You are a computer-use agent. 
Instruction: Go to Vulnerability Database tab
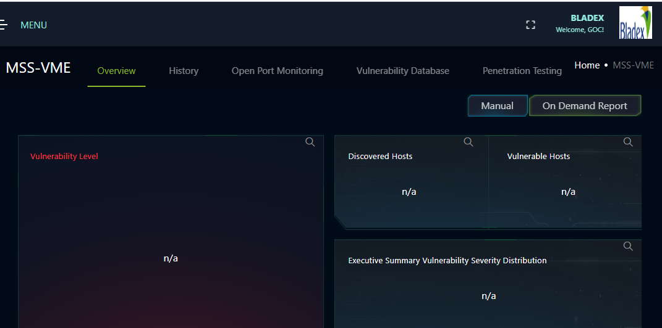coord(403,71)
